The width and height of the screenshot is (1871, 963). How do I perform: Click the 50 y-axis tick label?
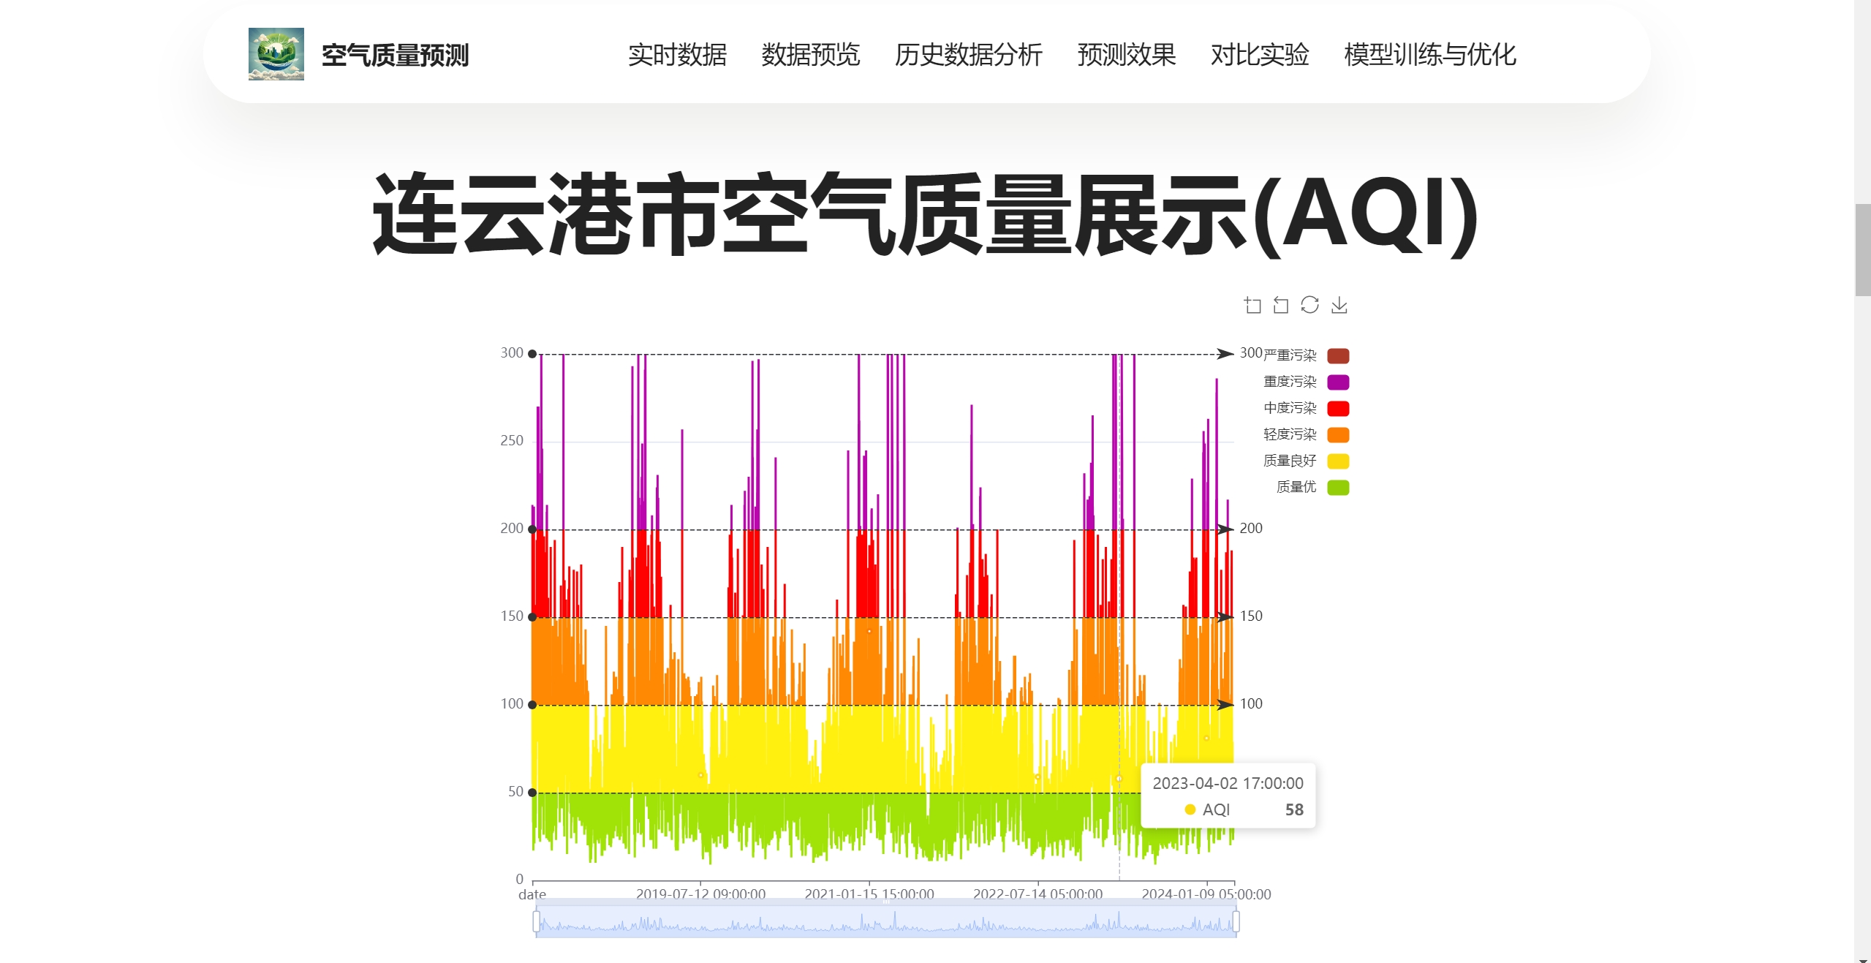pyautogui.click(x=515, y=791)
